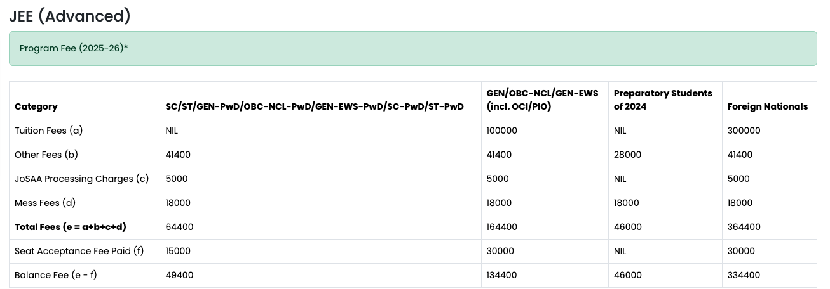Select Other Fees value 28000
The image size is (830, 289).
tap(627, 155)
